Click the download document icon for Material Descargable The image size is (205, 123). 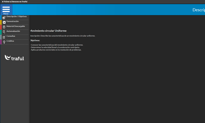(x=4, y=27)
